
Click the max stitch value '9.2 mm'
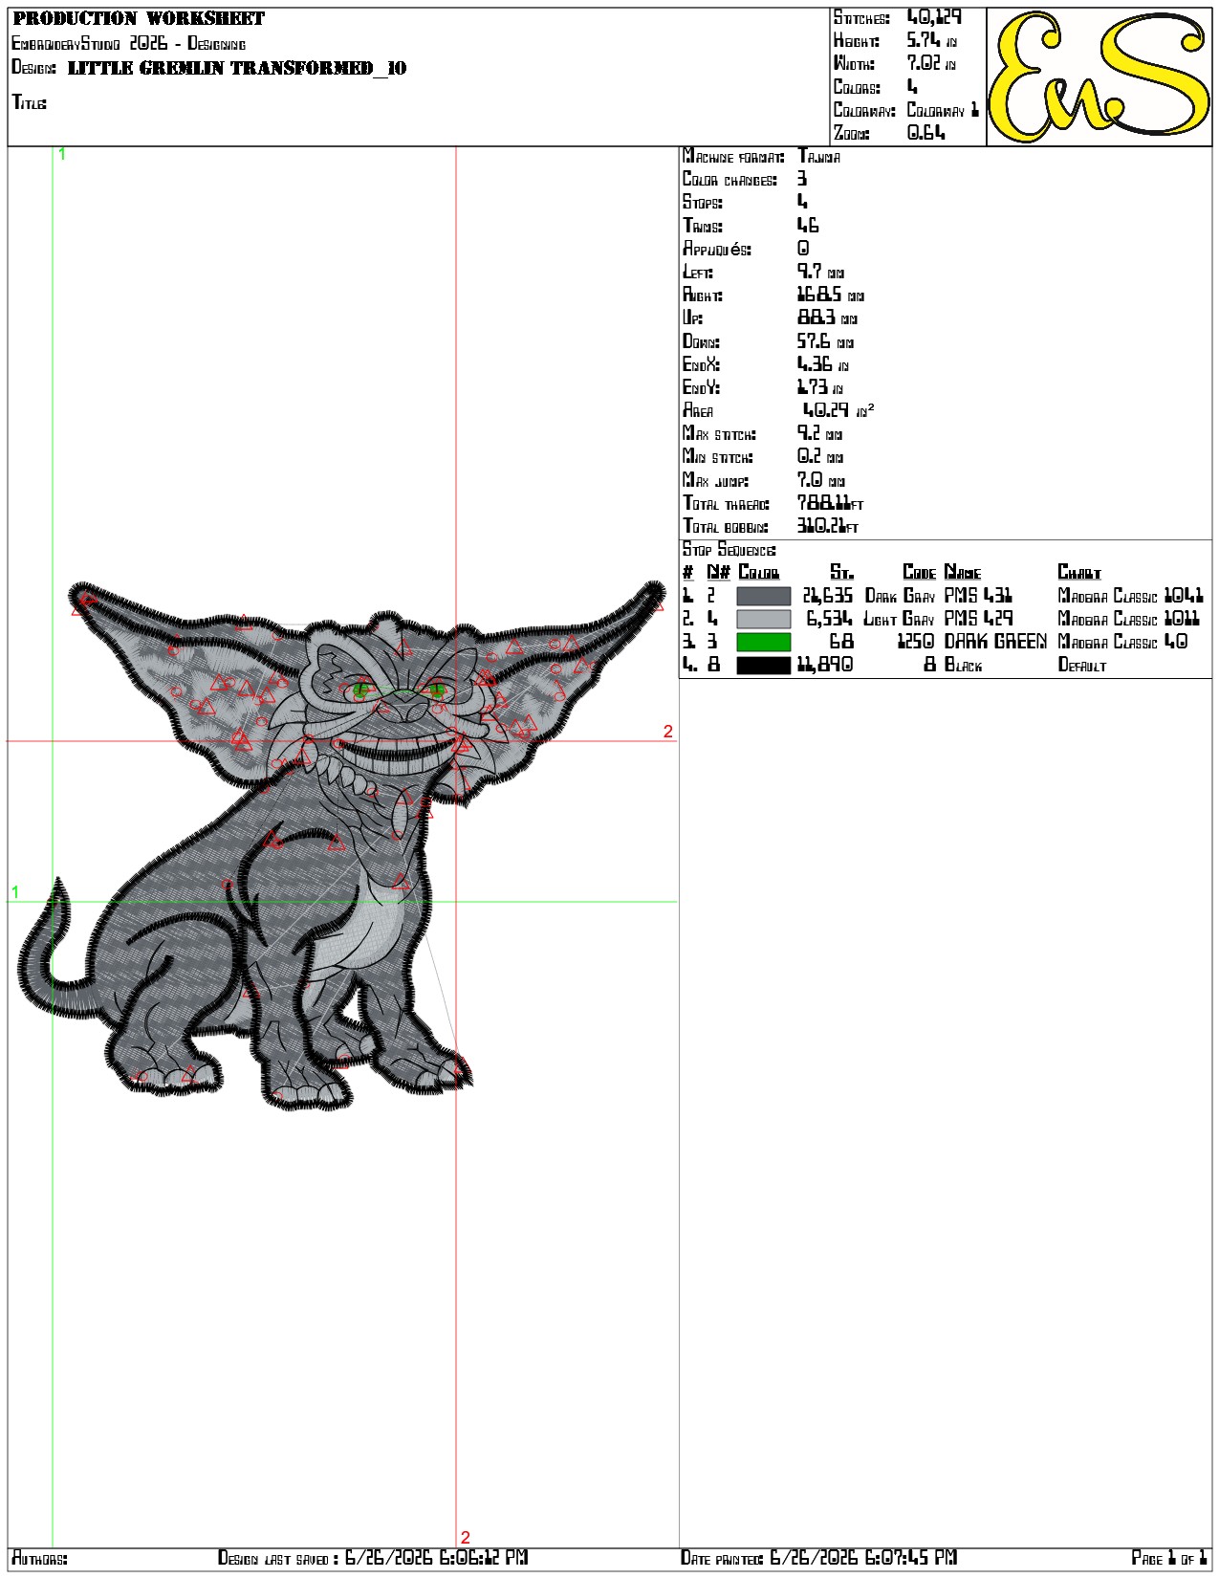click(x=820, y=433)
